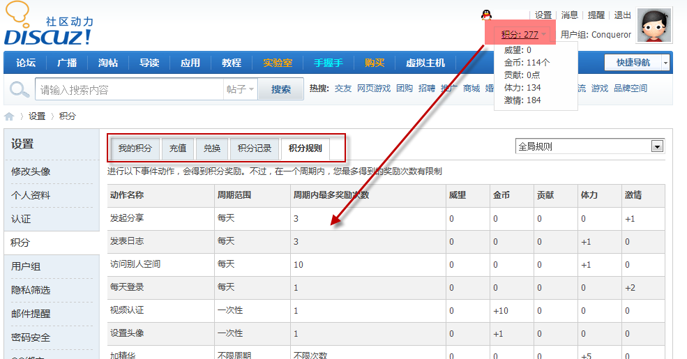Select 修改头像 in the settings sidebar
Viewport: 687px width, 359px height.
click(x=31, y=171)
